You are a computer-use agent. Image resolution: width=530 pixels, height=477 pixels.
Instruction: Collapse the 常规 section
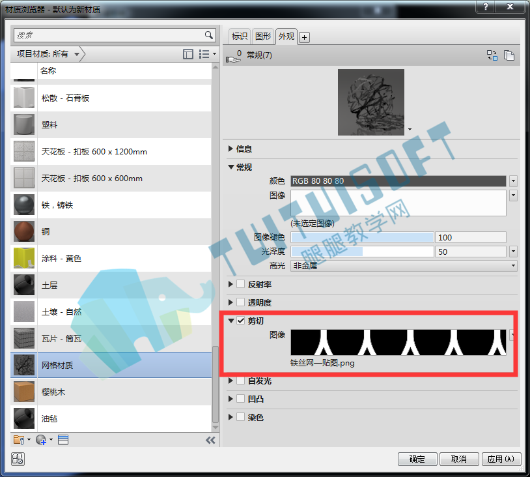click(x=231, y=167)
